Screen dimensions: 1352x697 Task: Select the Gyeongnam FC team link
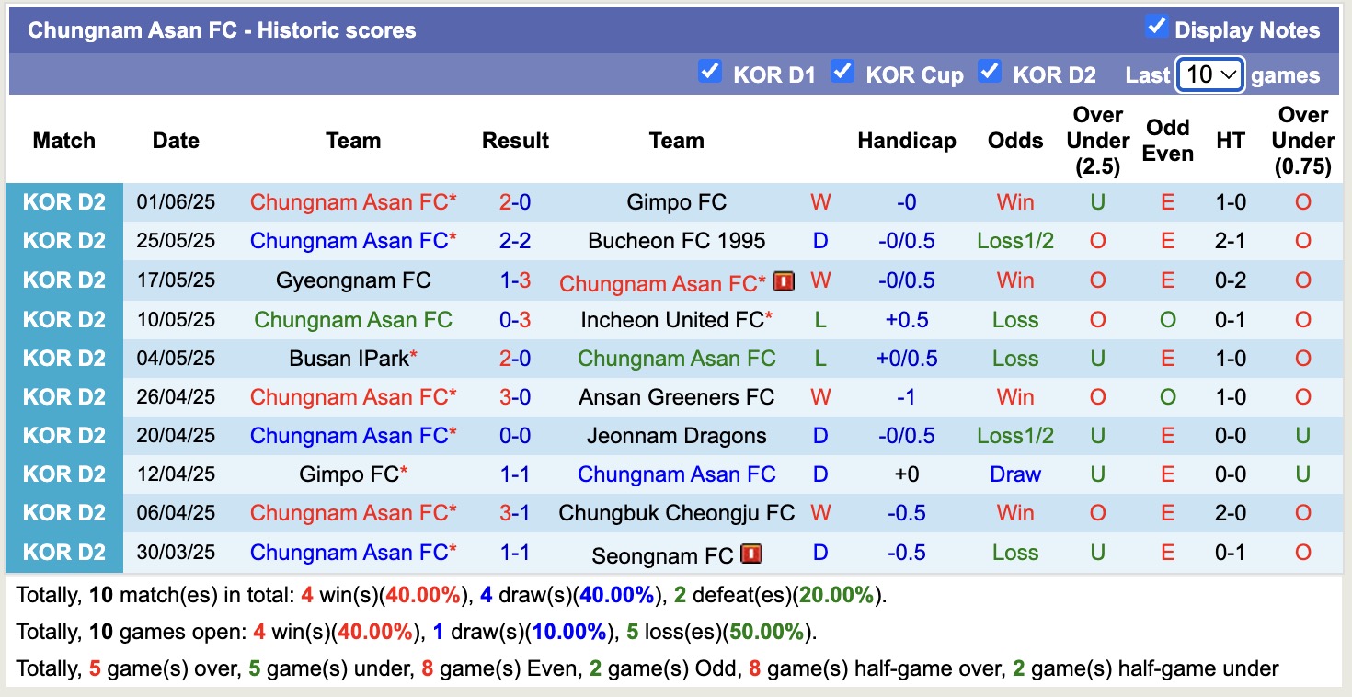(x=353, y=280)
